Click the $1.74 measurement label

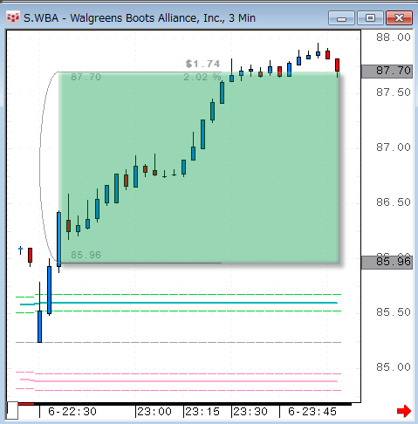(x=203, y=64)
